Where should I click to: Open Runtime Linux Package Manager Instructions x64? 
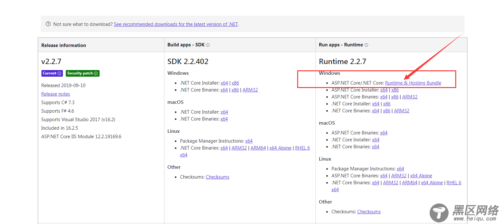[x=400, y=169]
